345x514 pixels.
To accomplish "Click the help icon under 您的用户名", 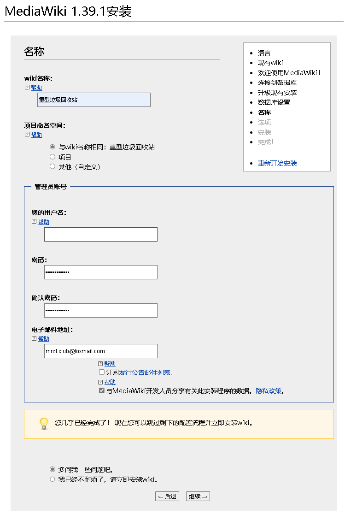I will (x=34, y=222).
